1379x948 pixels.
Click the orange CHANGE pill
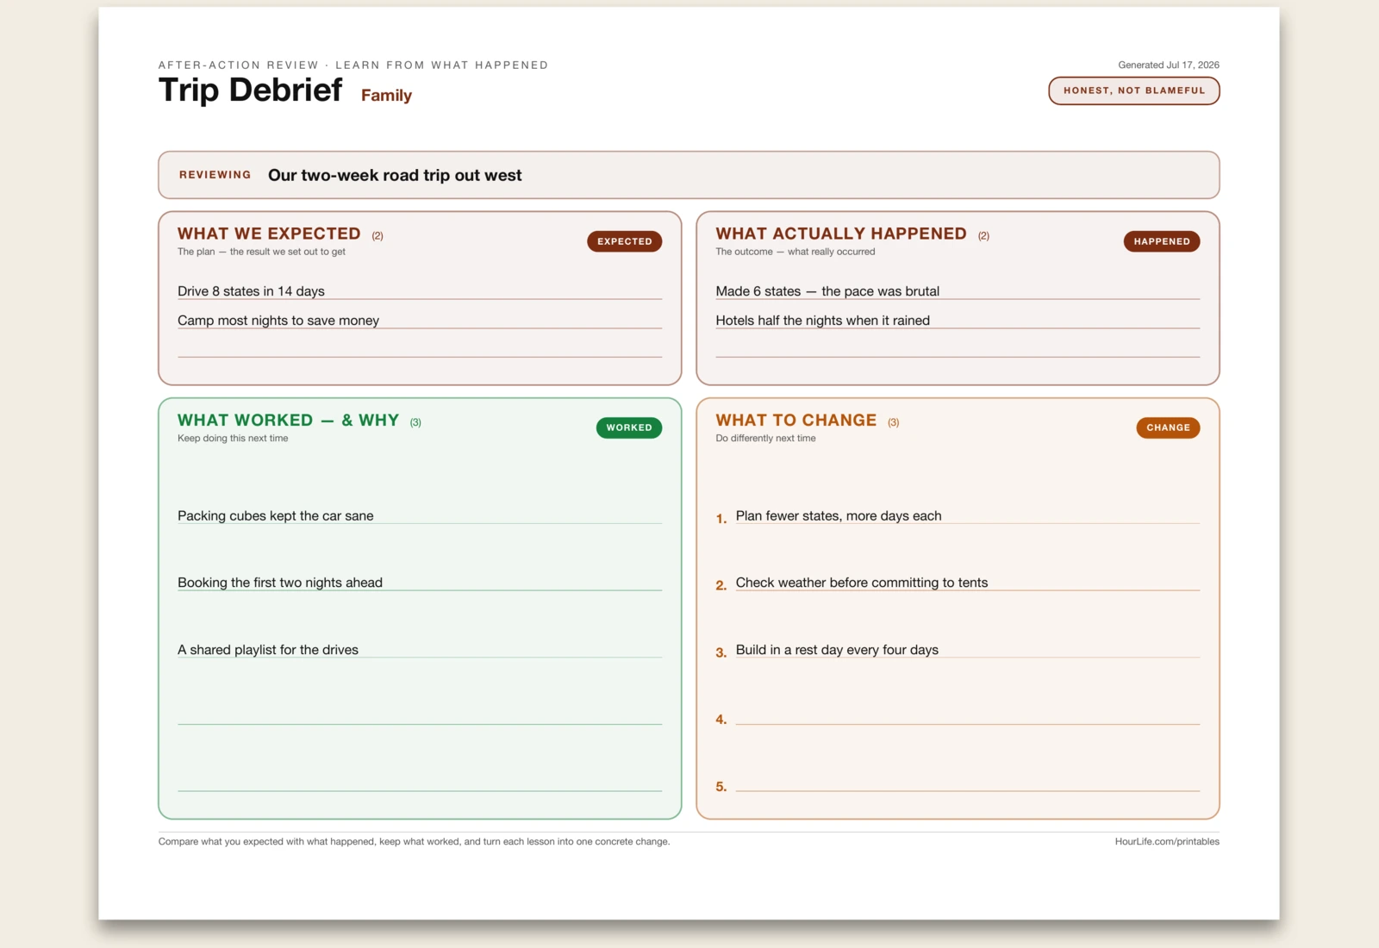point(1168,427)
